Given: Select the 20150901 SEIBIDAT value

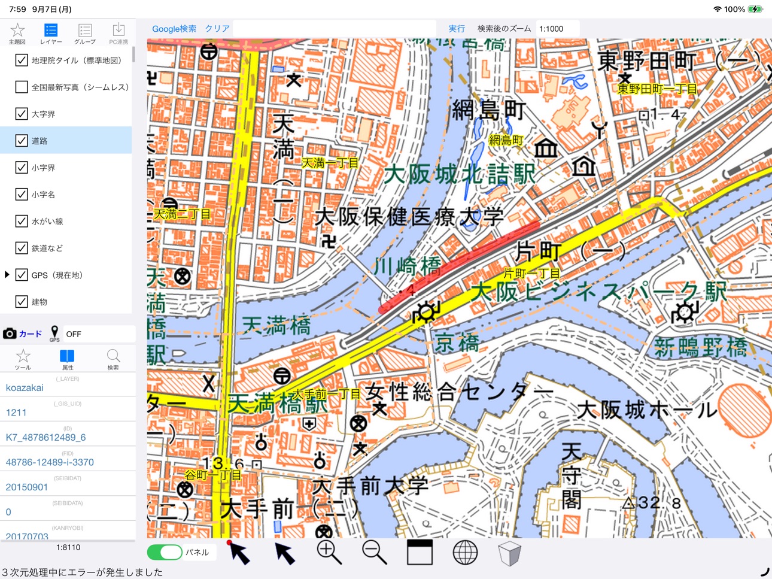Looking at the screenshot, I should click(x=27, y=487).
